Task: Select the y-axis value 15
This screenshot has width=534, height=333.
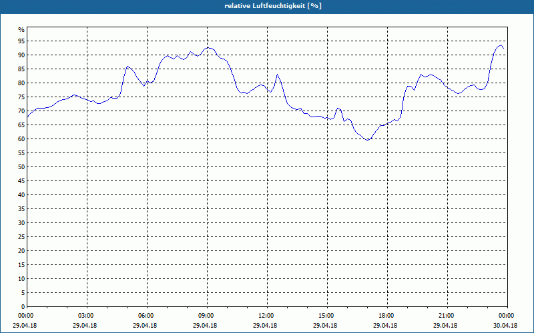Action: coord(21,264)
